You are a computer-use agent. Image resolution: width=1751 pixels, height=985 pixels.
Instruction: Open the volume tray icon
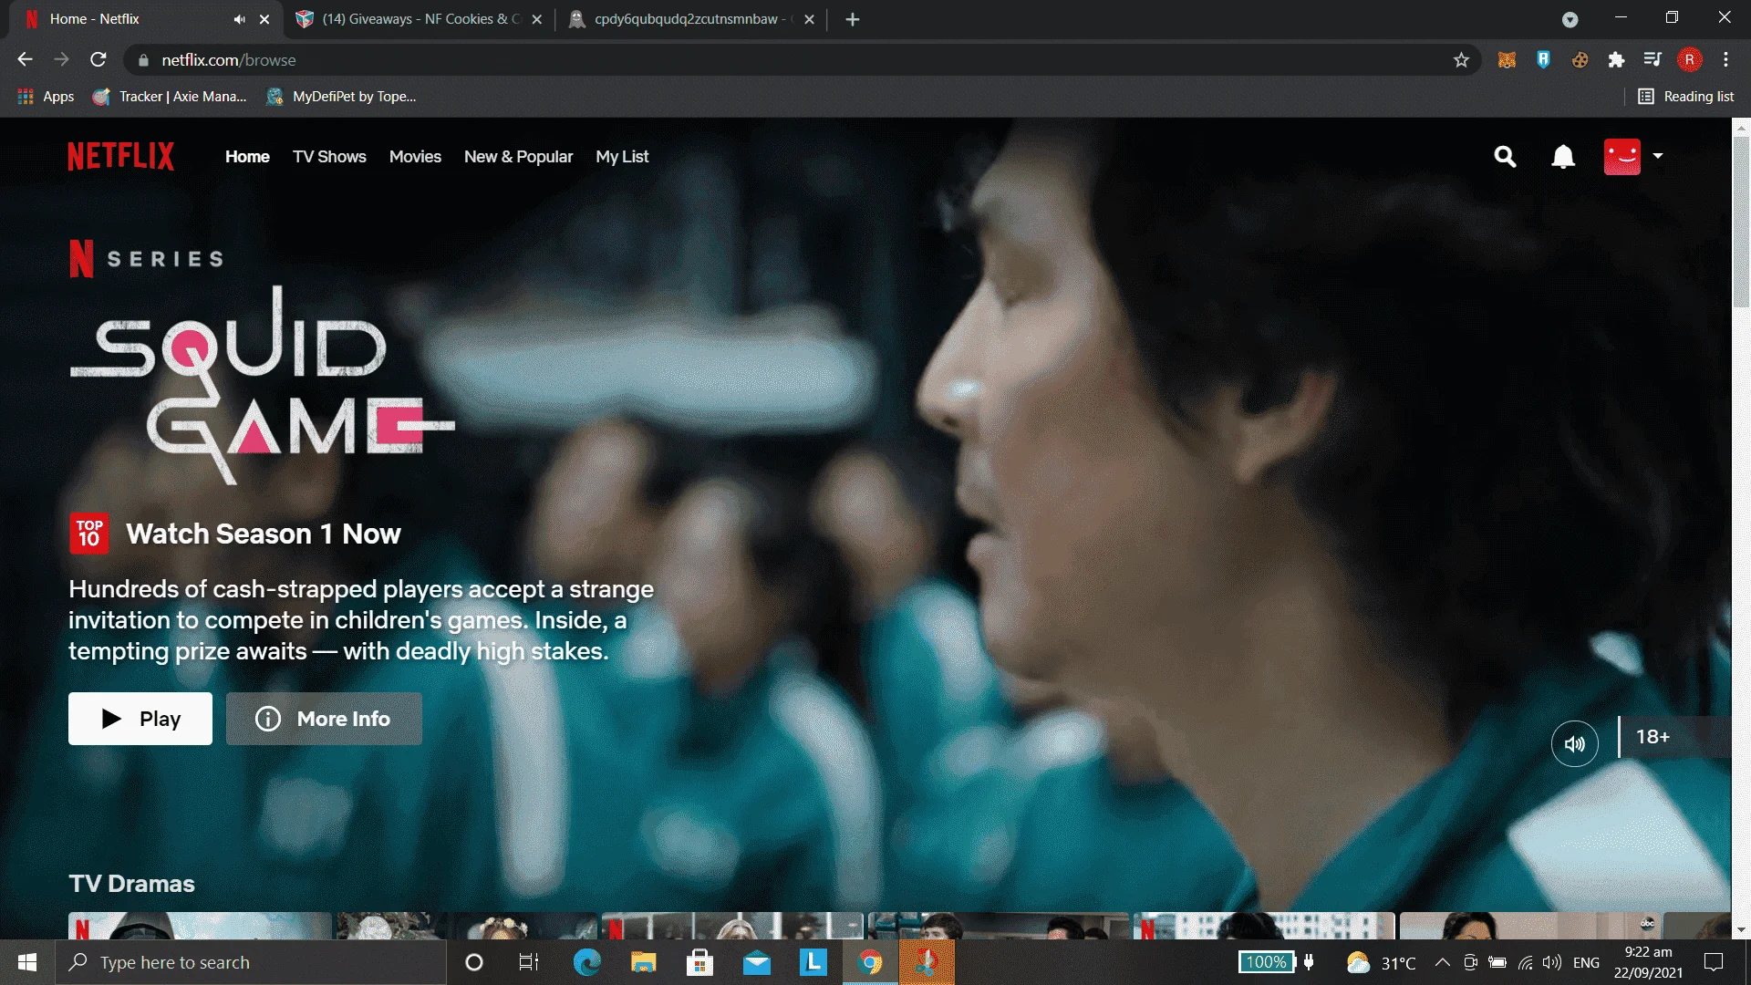1551,962
